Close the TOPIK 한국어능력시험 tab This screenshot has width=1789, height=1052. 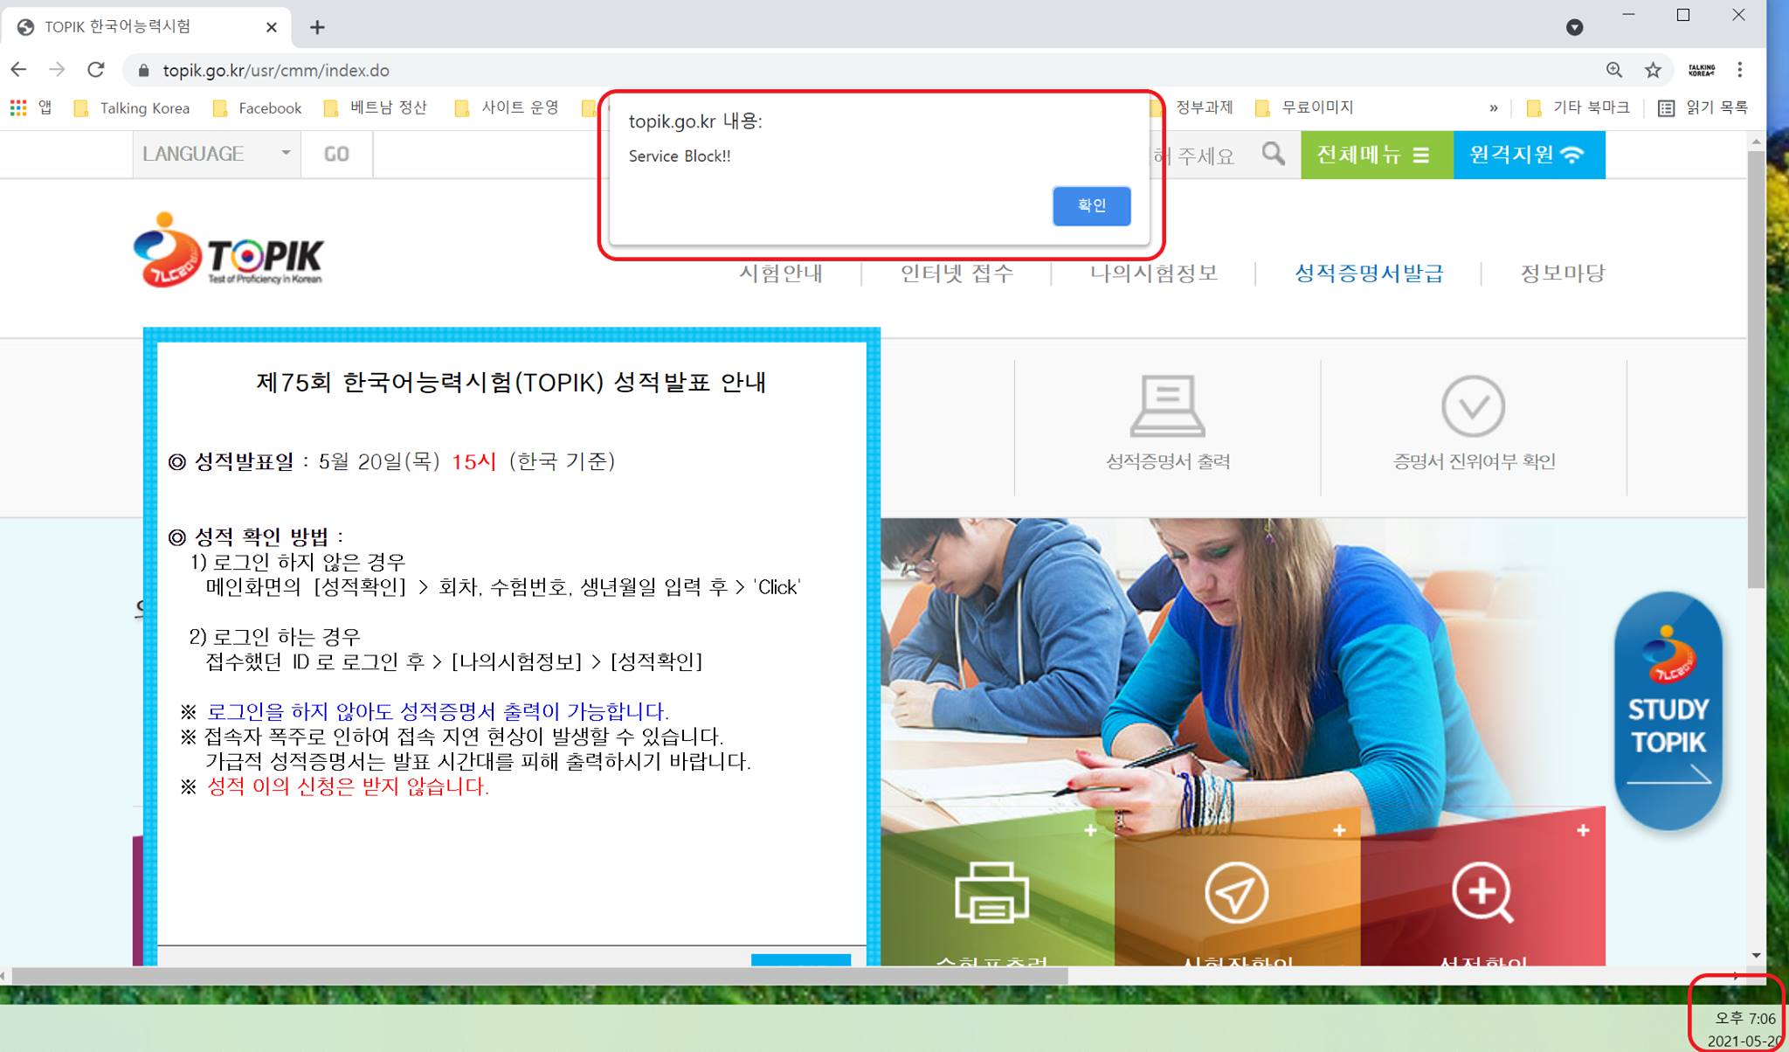(272, 27)
